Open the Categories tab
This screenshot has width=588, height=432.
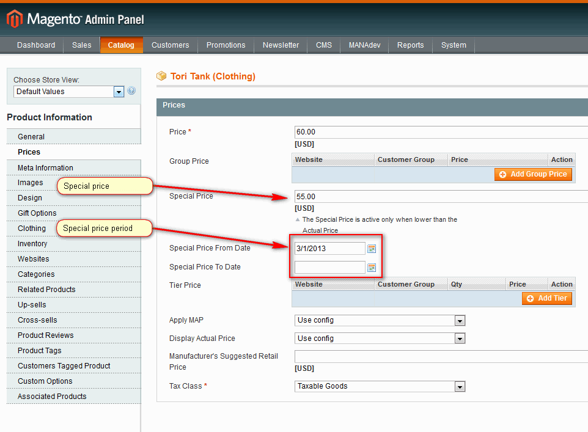pyautogui.click(x=73, y=274)
